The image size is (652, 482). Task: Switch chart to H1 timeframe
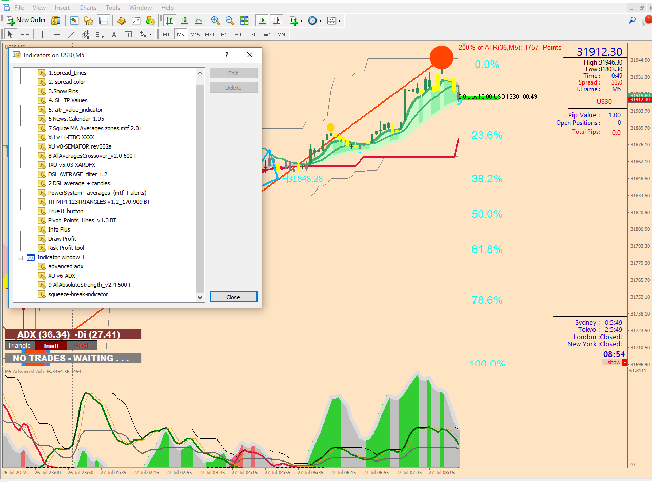click(x=224, y=35)
